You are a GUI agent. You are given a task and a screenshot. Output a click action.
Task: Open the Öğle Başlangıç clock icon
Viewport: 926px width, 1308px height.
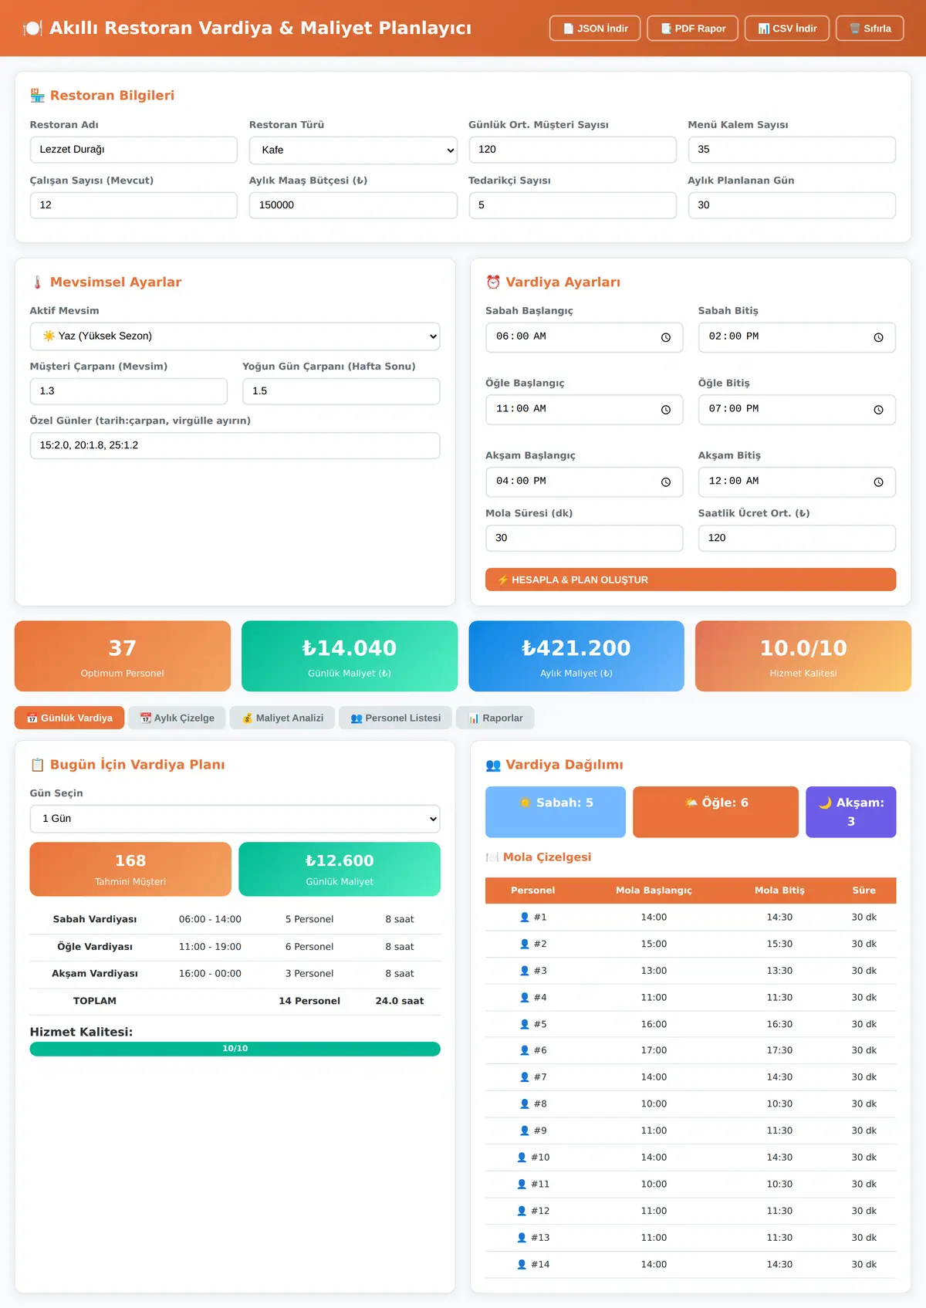[x=666, y=410]
